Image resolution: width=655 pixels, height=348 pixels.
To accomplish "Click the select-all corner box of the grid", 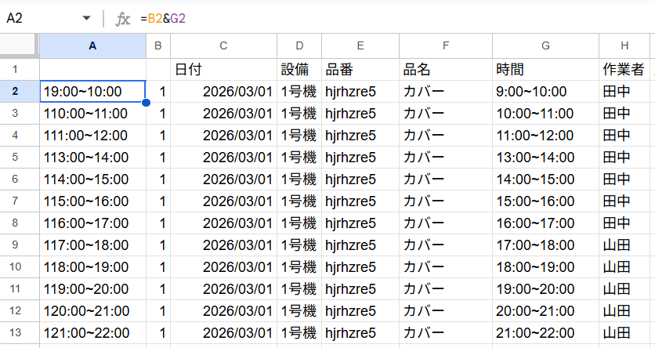I will point(20,46).
